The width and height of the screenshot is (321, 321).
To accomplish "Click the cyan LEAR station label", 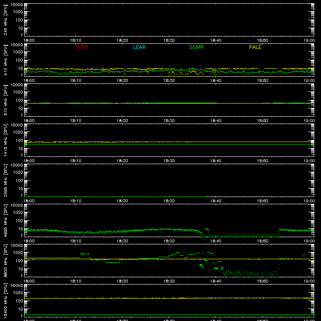I will click(x=139, y=47).
